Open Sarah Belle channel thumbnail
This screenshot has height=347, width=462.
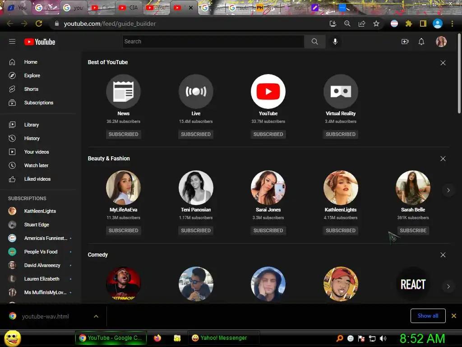[x=413, y=188]
